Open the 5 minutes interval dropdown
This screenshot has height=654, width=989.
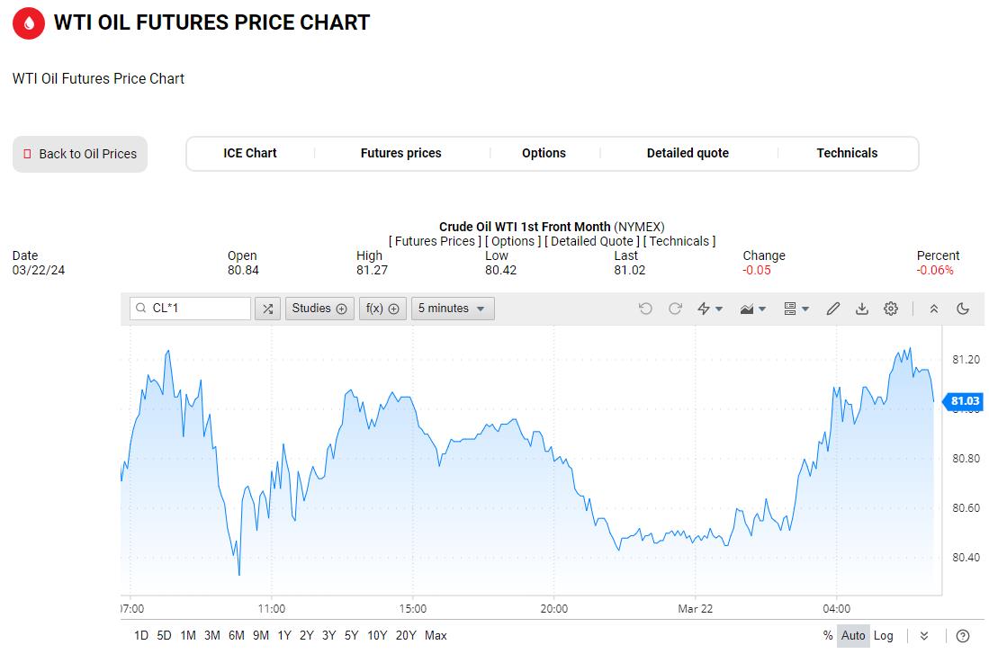point(453,309)
